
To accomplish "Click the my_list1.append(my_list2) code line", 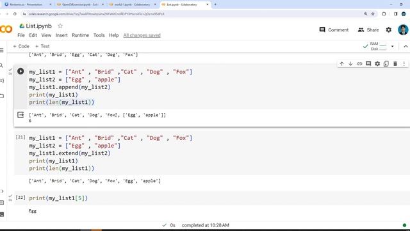I will coord(70,87).
